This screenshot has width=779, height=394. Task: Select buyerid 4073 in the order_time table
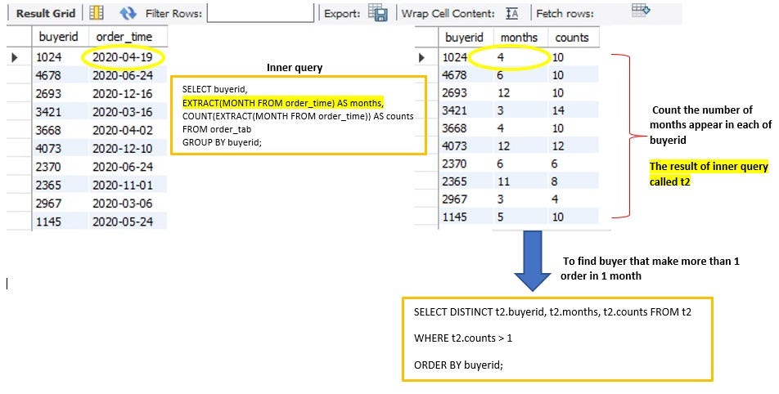(x=49, y=149)
